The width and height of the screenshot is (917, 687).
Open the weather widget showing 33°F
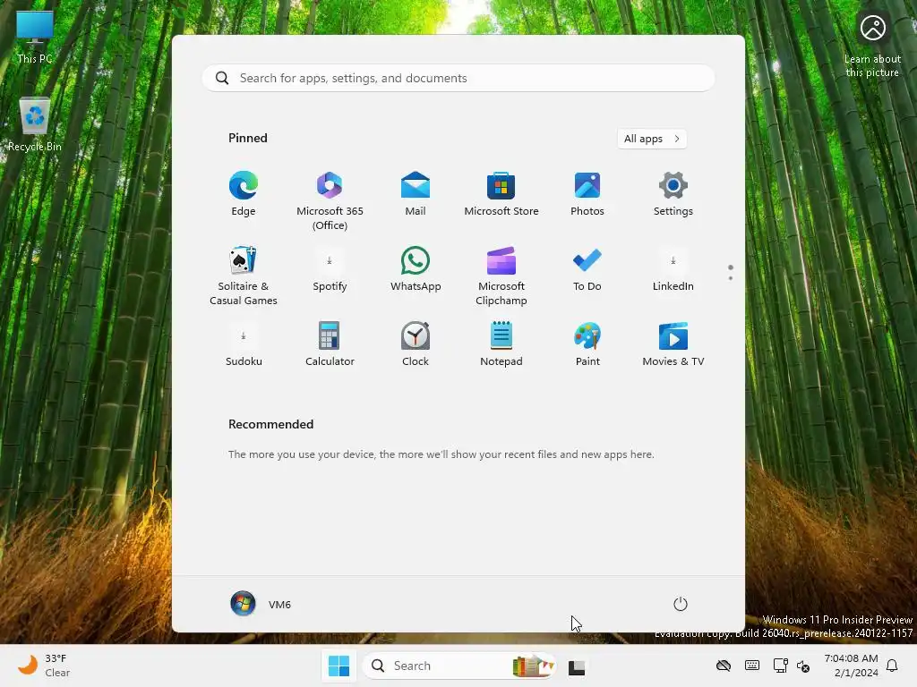pos(42,666)
